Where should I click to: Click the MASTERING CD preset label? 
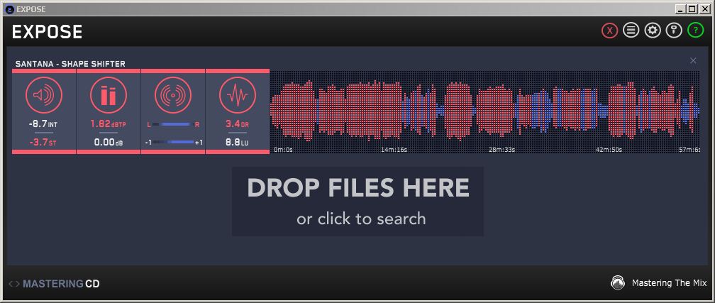[61, 284]
